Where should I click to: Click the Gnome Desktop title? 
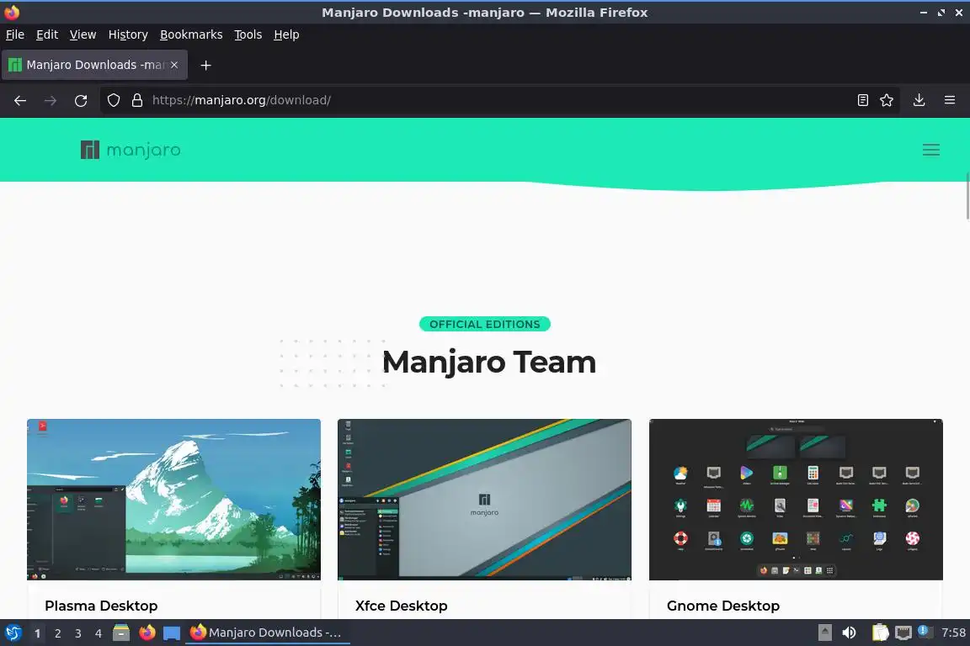[x=722, y=606]
